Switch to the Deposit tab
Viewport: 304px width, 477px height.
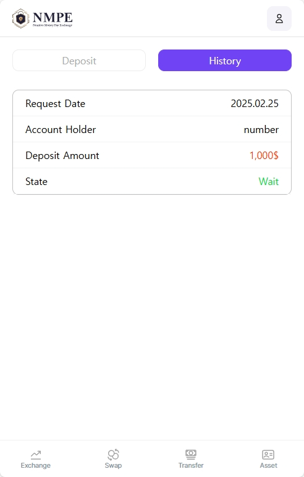(x=79, y=61)
